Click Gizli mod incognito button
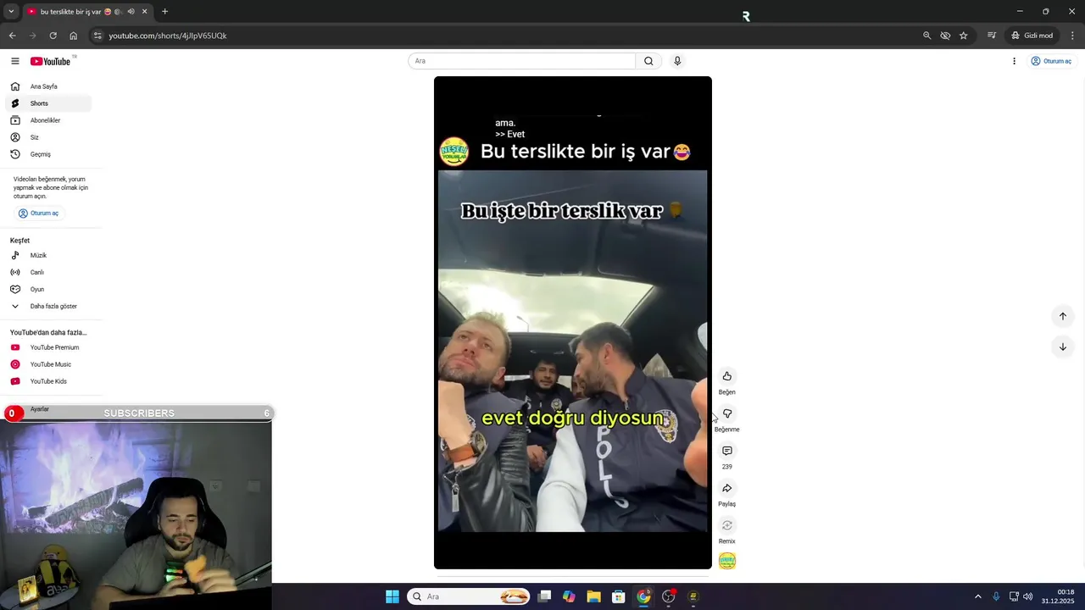The width and height of the screenshot is (1085, 610). tap(1032, 36)
